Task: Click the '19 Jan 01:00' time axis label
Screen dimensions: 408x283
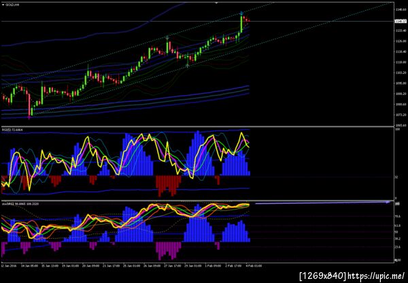Action: (x=70, y=266)
